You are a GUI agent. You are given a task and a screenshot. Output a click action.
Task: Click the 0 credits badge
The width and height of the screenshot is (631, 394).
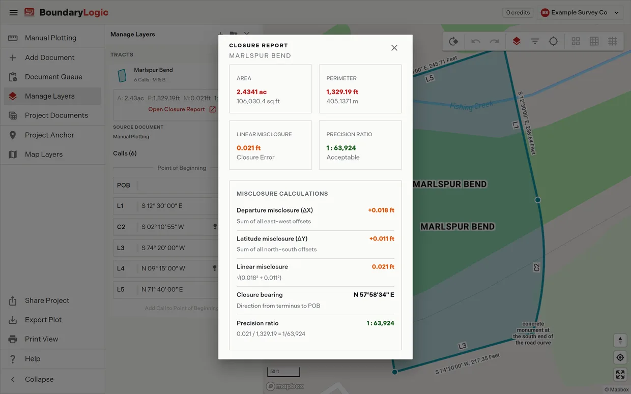point(518,13)
